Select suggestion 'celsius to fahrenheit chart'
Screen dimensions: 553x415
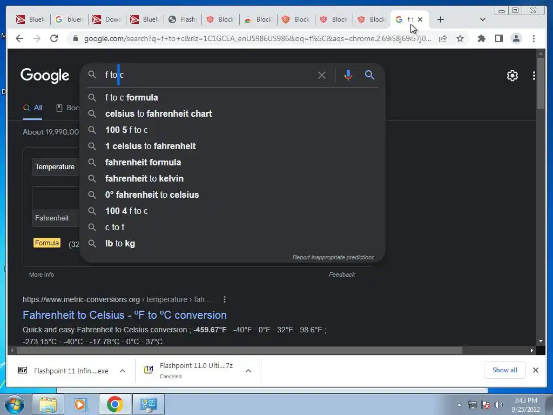point(233,113)
